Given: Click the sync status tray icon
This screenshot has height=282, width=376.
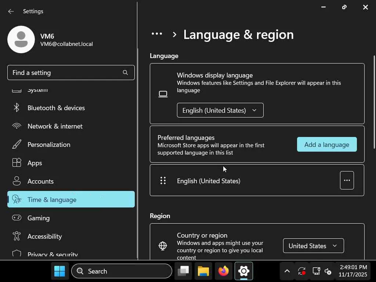Looking at the screenshot, I should pos(302,271).
